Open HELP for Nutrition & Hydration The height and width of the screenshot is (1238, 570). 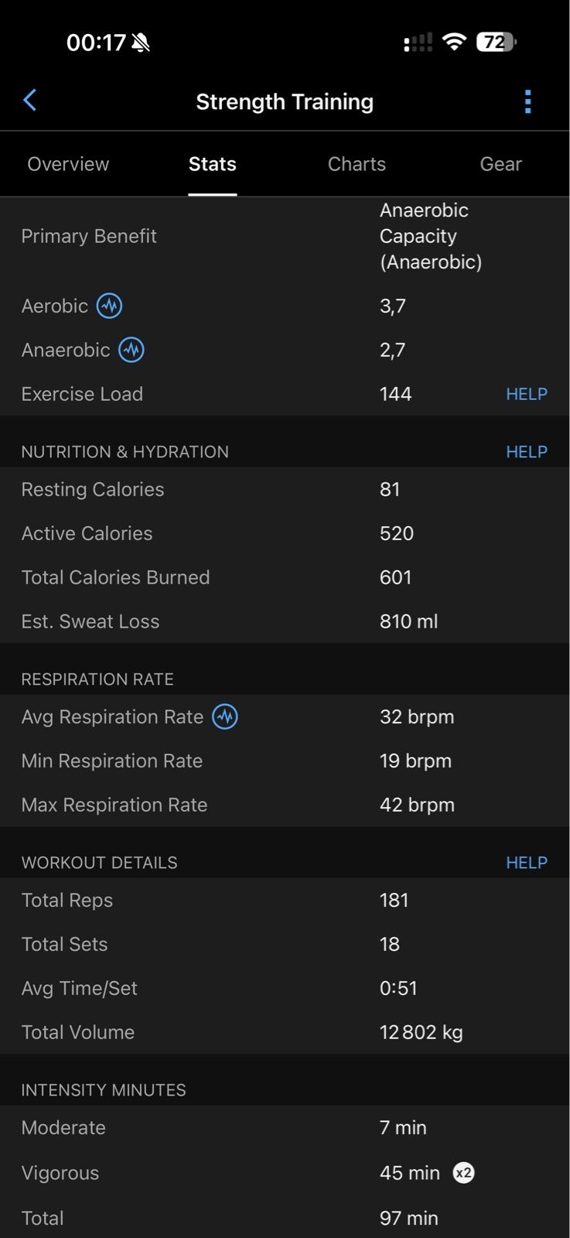click(526, 452)
